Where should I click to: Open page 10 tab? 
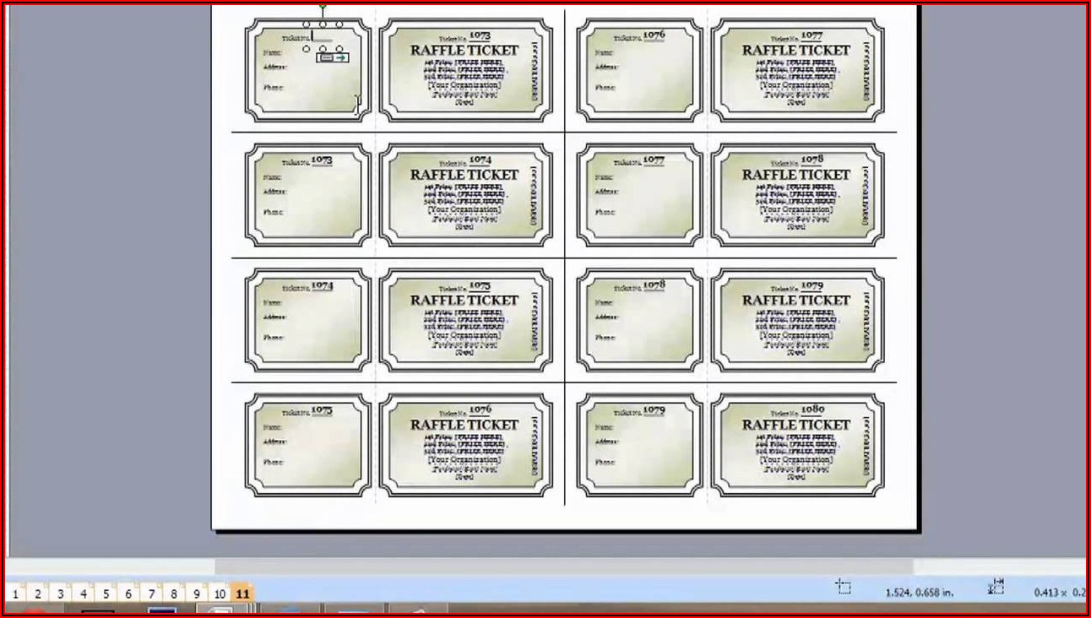(220, 594)
